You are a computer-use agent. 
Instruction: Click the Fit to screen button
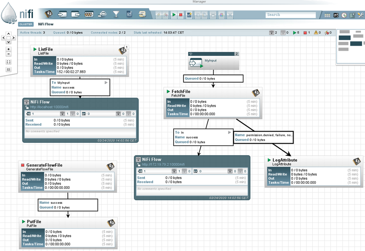point(9,62)
